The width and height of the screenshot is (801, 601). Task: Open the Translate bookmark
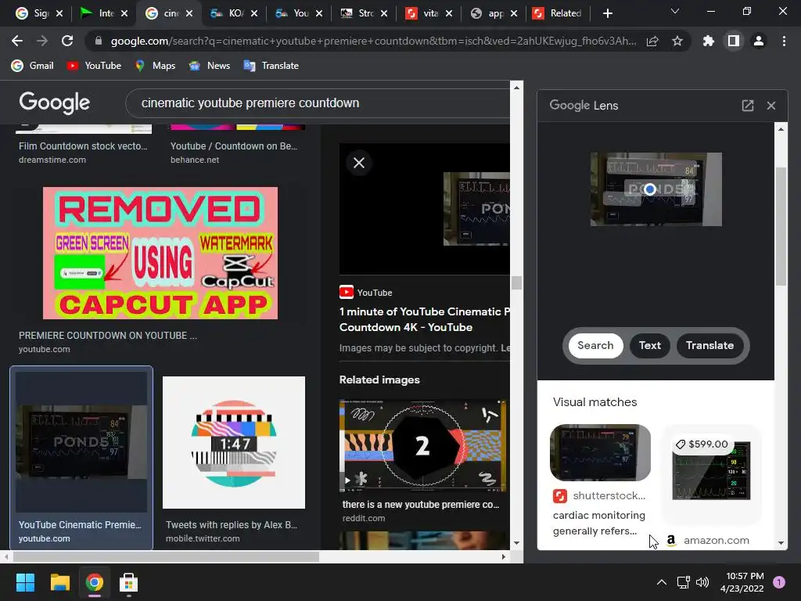271,66
